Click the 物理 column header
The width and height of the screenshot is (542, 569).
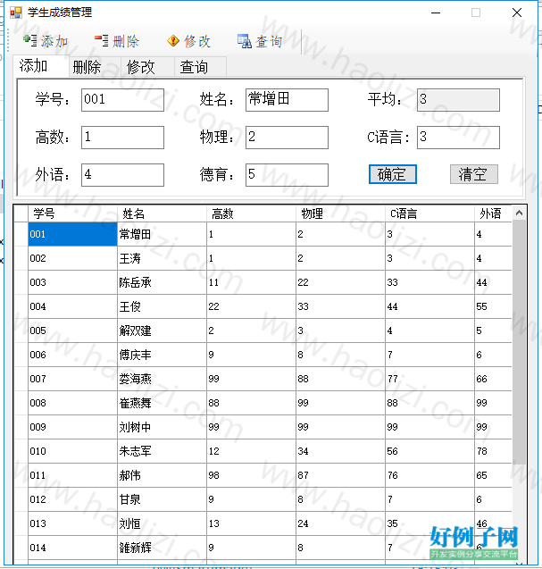(340, 213)
